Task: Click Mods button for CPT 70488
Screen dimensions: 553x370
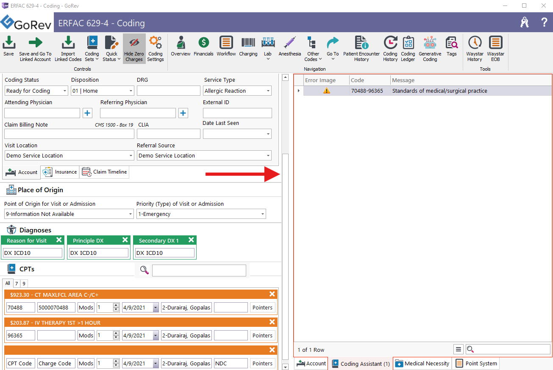Action: click(x=86, y=307)
